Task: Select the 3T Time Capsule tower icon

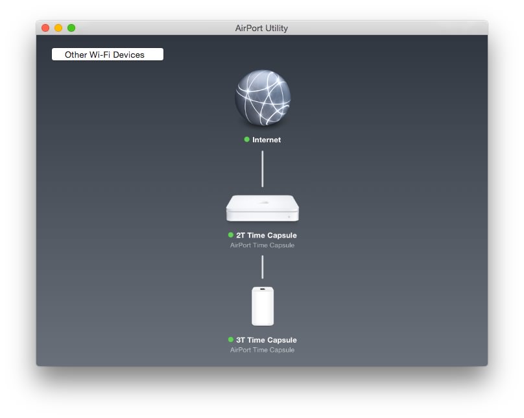Action: 263,306
